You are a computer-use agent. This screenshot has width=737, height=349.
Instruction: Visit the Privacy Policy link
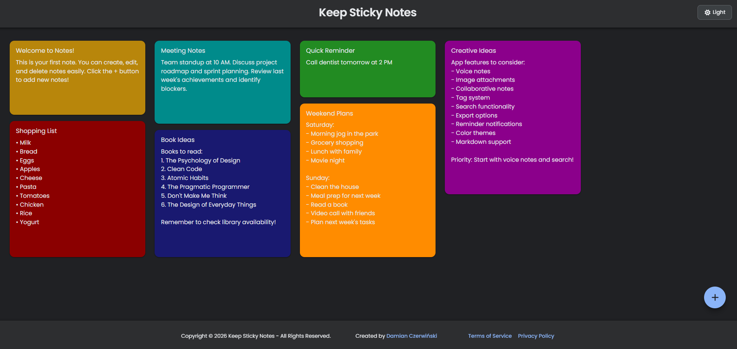coord(536,336)
